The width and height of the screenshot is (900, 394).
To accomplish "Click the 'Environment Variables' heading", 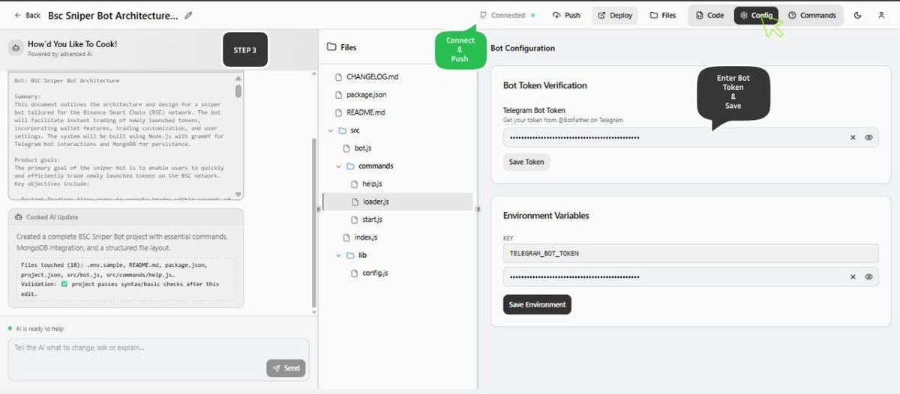I will tap(546, 216).
